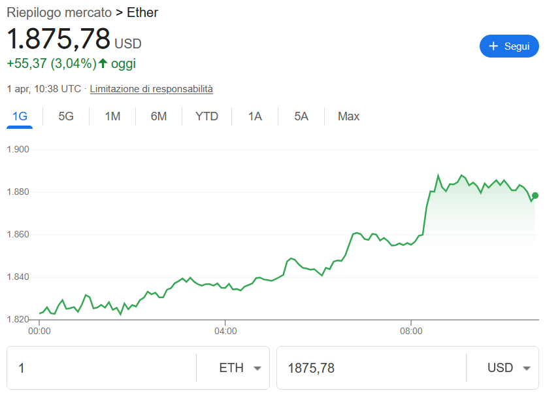Click the Riepilogo mercato breadcrumb link
The width and height of the screenshot is (545, 393).
[x=58, y=12]
